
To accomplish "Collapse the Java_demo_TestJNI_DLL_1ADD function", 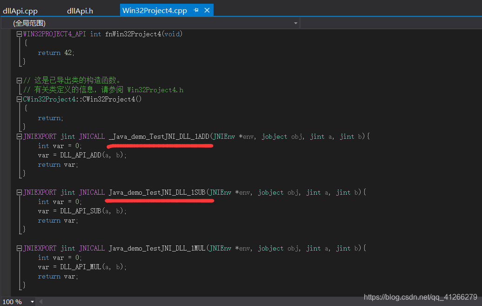I will pyautogui.click(x=18, y=136).
